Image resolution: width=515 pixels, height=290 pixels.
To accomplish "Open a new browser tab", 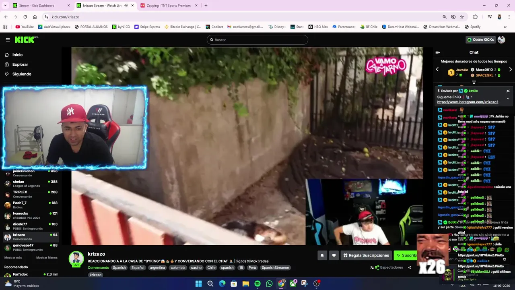I will 206,6.
